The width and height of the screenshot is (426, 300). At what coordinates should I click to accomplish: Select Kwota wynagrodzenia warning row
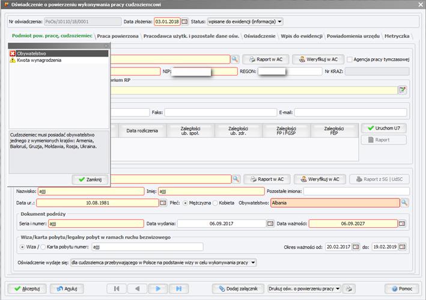pos(59,60)
